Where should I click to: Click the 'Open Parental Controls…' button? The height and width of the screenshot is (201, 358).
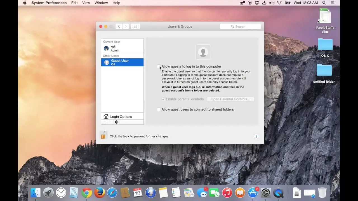[230, 99]
